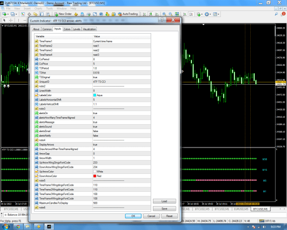Select the Cursor arrow tool

(5, 20)
